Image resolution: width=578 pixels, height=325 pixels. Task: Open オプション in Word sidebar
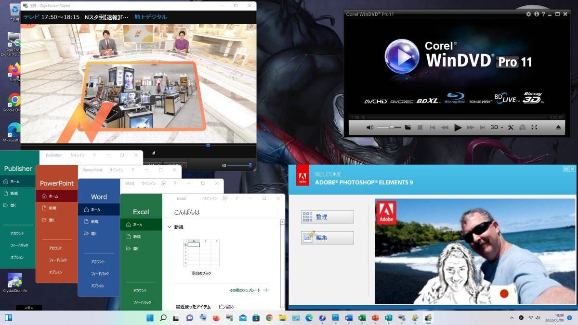tap(98, 286)
